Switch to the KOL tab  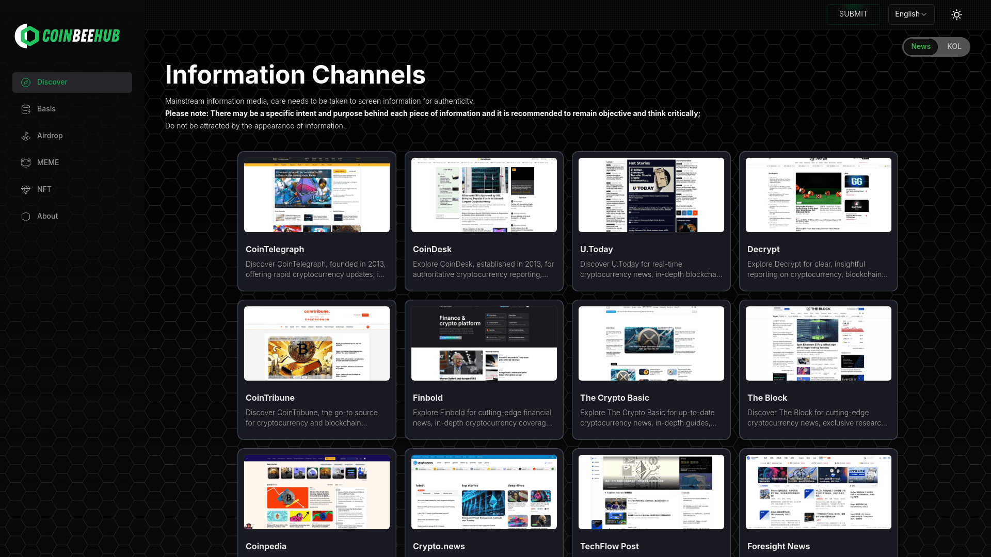click(954, 47)
